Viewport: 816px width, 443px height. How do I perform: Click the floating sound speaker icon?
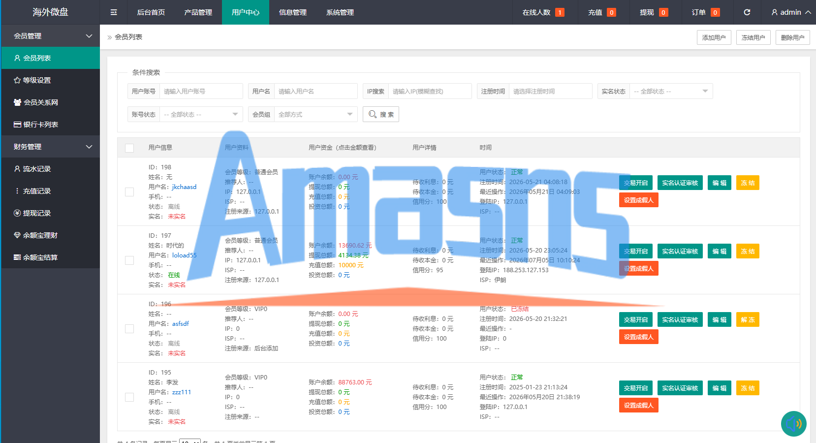(793, 424)
